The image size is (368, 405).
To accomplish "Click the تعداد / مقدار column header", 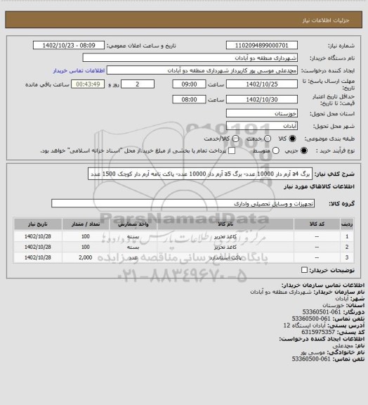I will [x=86, y=224].
